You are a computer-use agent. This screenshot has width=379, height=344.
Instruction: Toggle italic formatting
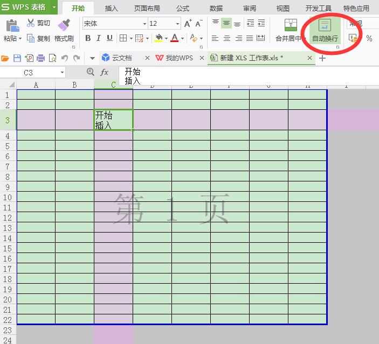point(98,38)
